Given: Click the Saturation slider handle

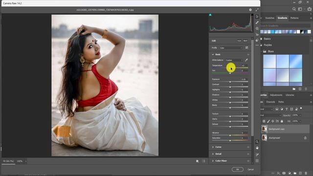Looking at the screenshot, I should pyautogui.click(x=230, y=141).
